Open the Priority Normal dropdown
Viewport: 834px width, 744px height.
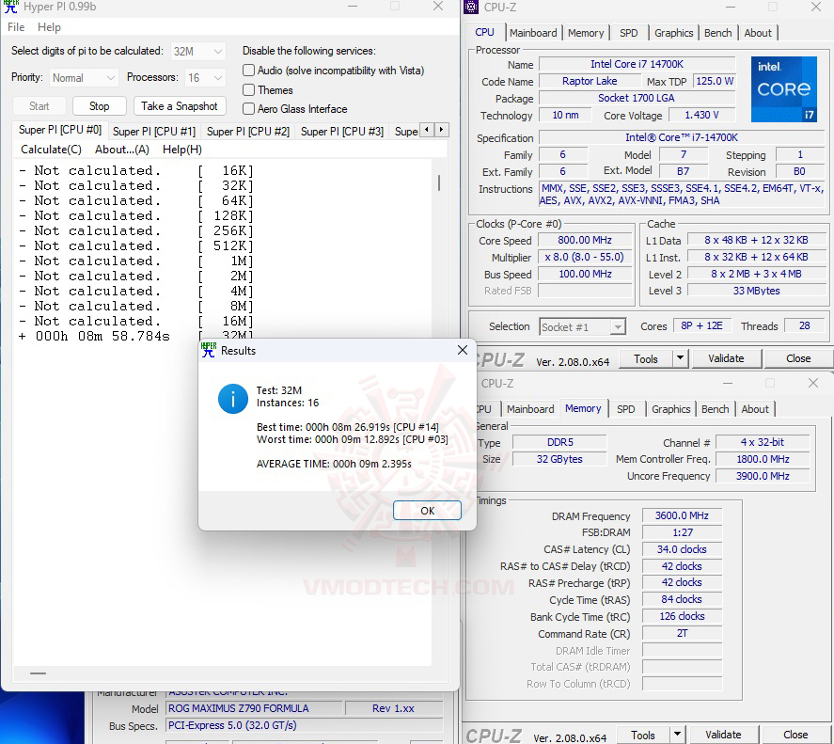coord(84,78)
